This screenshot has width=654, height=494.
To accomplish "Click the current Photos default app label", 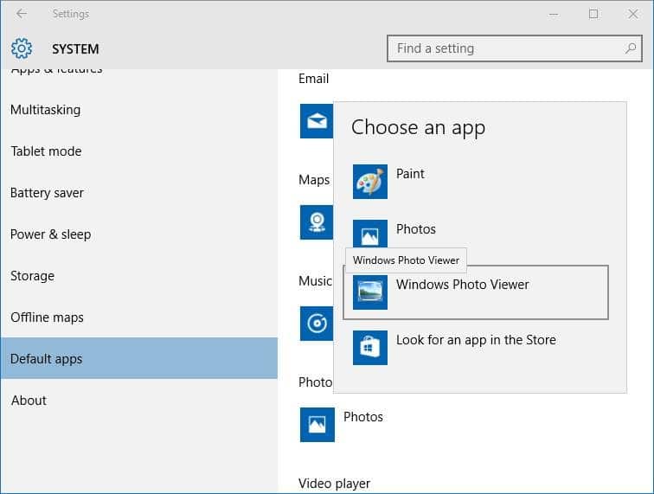I will 362,417.
